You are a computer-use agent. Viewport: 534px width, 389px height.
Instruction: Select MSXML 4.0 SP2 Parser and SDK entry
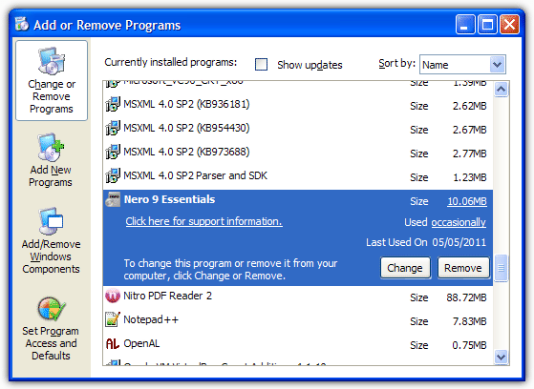(298, 175)
